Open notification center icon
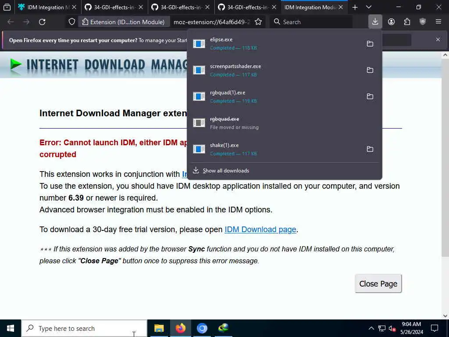Screen dimensions: 449x337 pos(435,328)
